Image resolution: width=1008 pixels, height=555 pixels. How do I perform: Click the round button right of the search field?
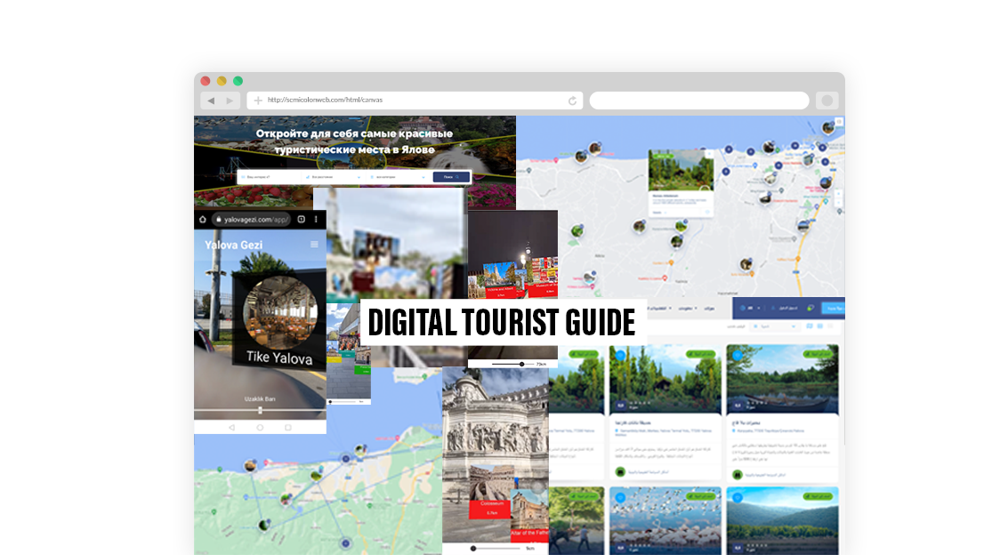(x=827, y=101)
